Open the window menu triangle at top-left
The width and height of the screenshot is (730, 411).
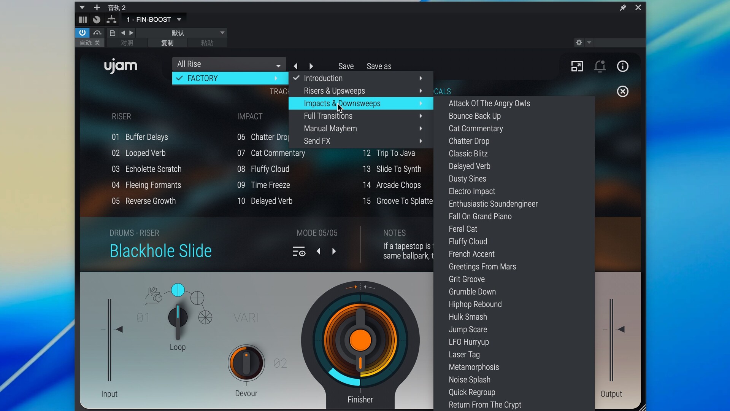click(x=82, y=8)
